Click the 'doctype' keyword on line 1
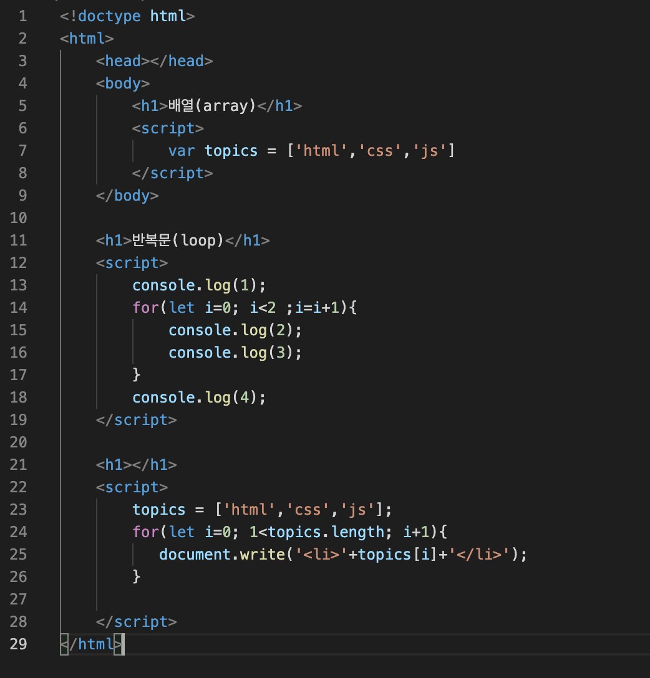The height and width of the screenshot is (678, 650). pos(109,16)
